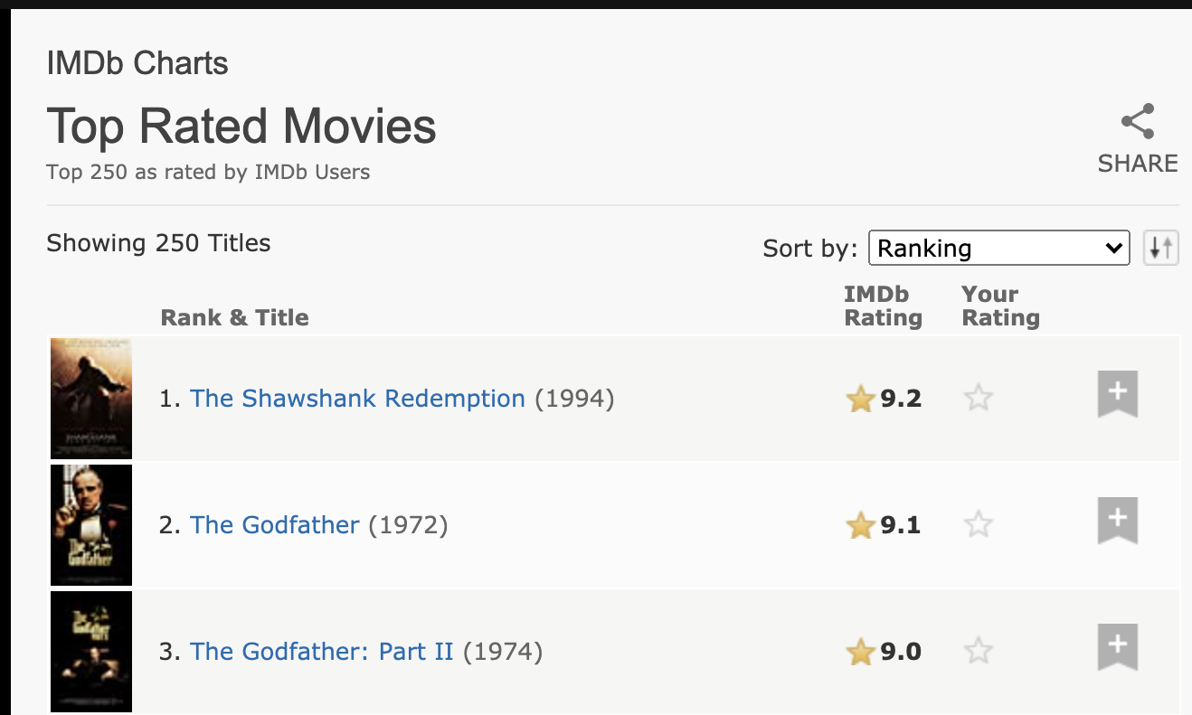Click the gold star beside 9.2 rating
1192x715 pixels.
coord(860,399)
